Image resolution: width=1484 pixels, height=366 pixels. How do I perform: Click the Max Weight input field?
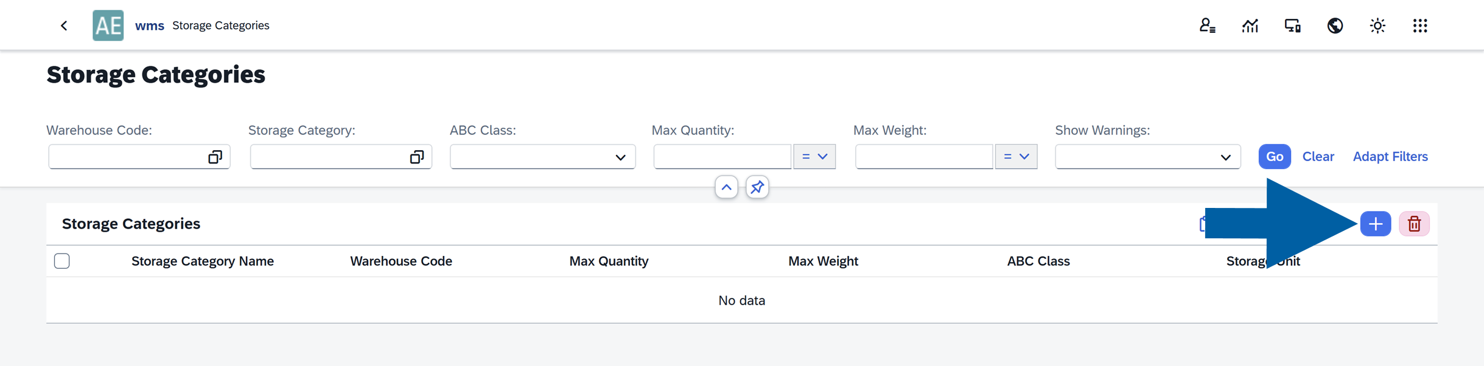coord(923,157)
